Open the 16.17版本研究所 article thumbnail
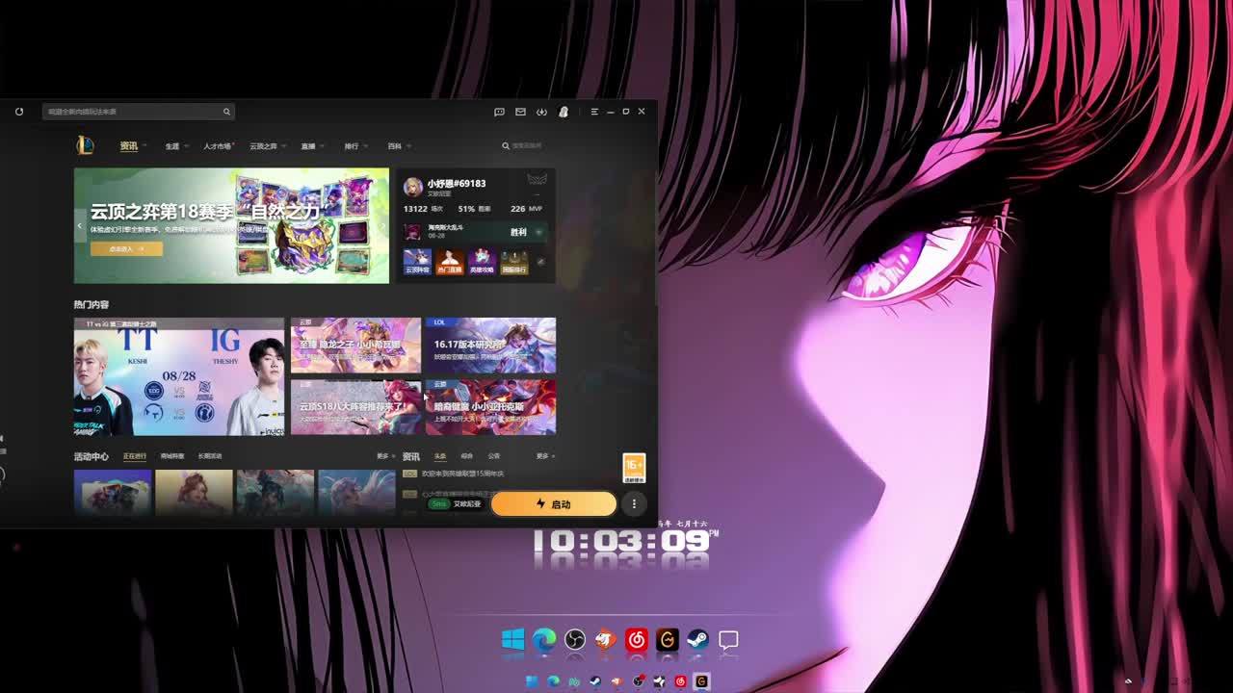The image size is (1233, 693). [x=491, y=345]
